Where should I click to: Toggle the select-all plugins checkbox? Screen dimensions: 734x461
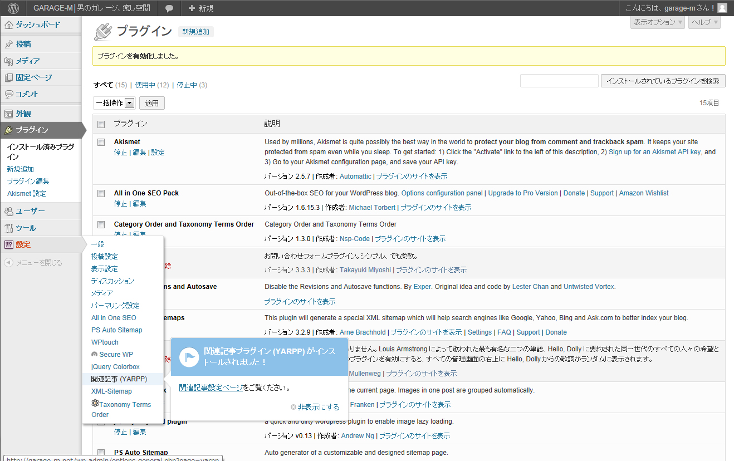tap(101, 124)
